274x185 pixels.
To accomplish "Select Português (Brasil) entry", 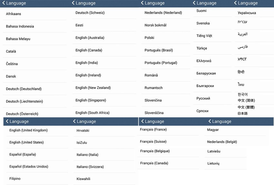I will pyautogui.click(x=159, y=50).
